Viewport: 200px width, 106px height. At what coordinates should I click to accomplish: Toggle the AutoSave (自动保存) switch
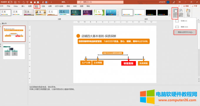pos(10,2)
